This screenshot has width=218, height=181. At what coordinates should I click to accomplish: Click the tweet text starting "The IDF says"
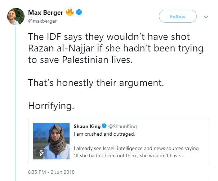click(116, 48)
